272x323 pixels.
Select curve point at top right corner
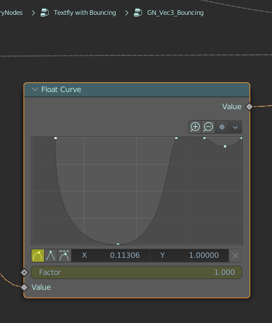pos(241,138)
